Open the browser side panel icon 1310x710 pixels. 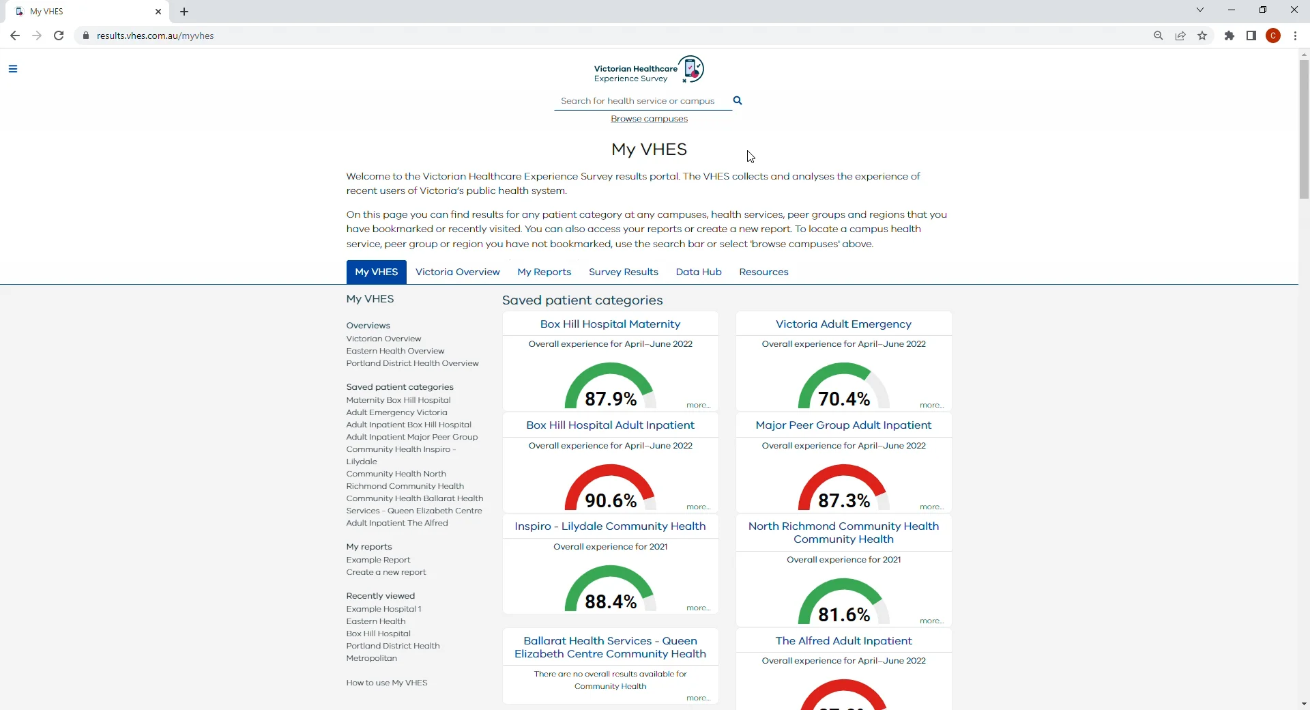pyautogui.click(x=1251, y=35)
